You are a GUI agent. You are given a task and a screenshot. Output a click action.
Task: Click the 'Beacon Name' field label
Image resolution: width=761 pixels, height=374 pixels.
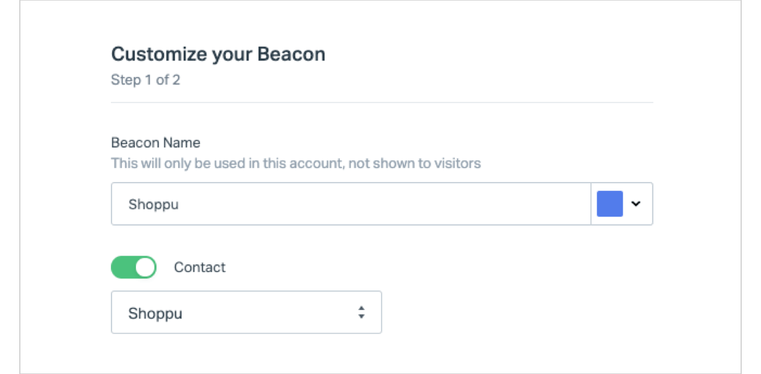[155, 143]
